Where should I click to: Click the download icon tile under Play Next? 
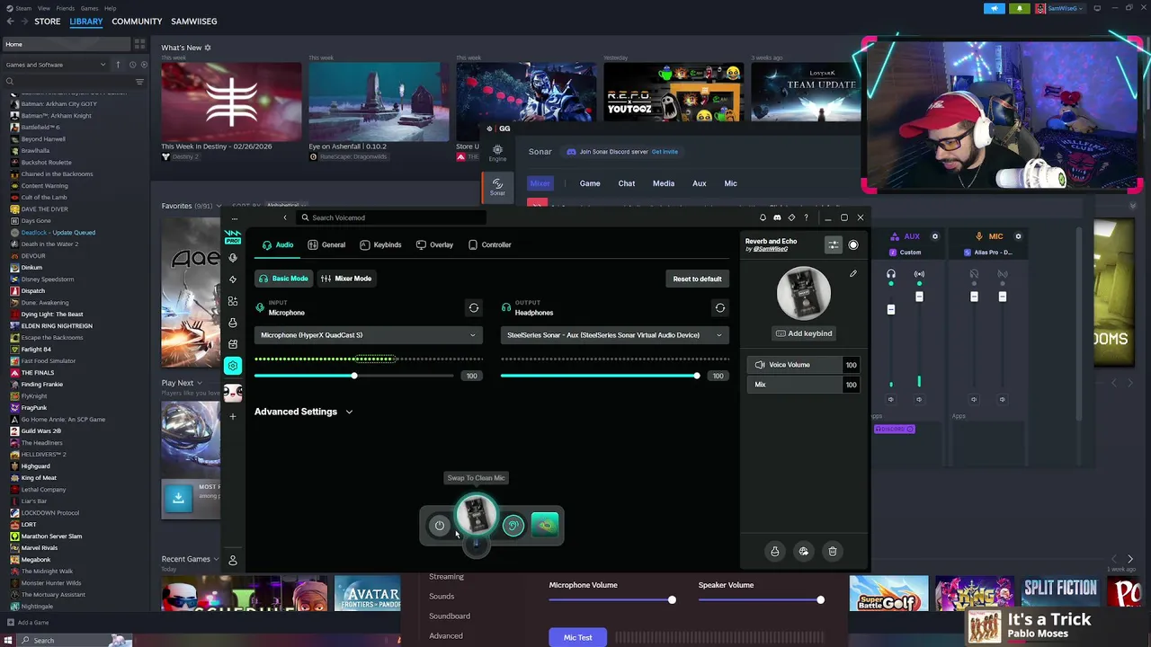(178, 499)
